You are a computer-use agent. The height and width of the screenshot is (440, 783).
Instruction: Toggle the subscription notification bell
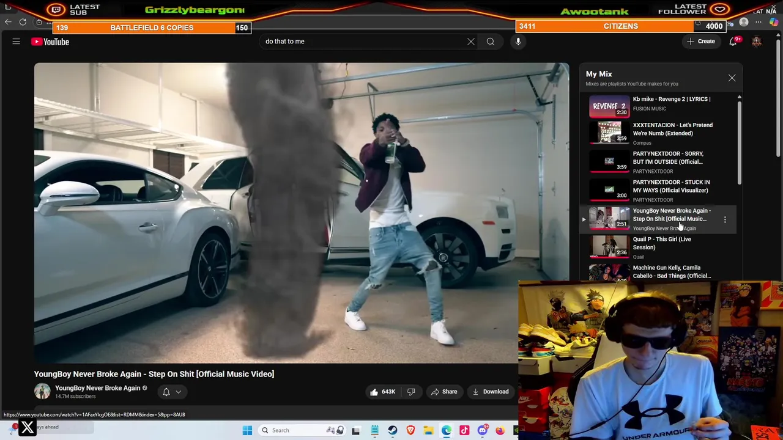166,392
